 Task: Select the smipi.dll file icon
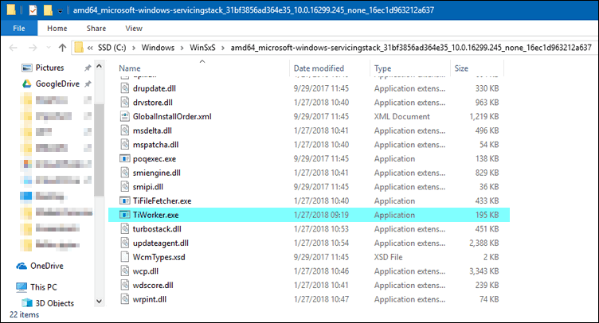[125, 186]
